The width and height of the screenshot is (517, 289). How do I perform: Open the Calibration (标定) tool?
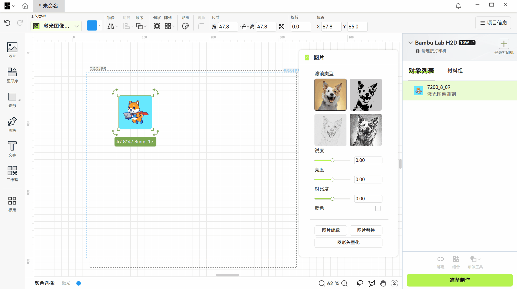[12, 204]
